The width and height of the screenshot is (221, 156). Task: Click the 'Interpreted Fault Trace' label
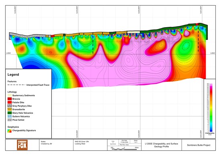click(38, 85)
